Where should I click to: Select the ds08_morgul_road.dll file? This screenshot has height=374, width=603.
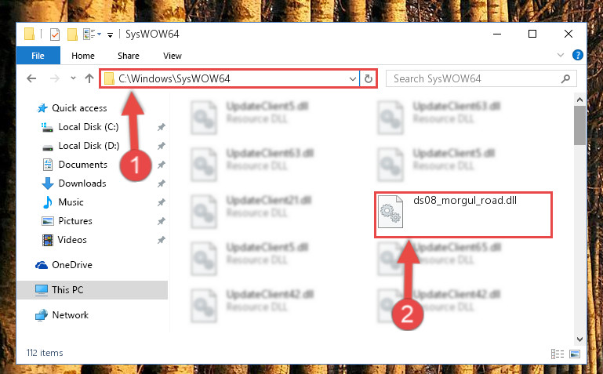tap(463, 215)
